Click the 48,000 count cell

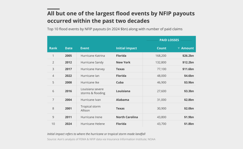[x=161, y=76]
